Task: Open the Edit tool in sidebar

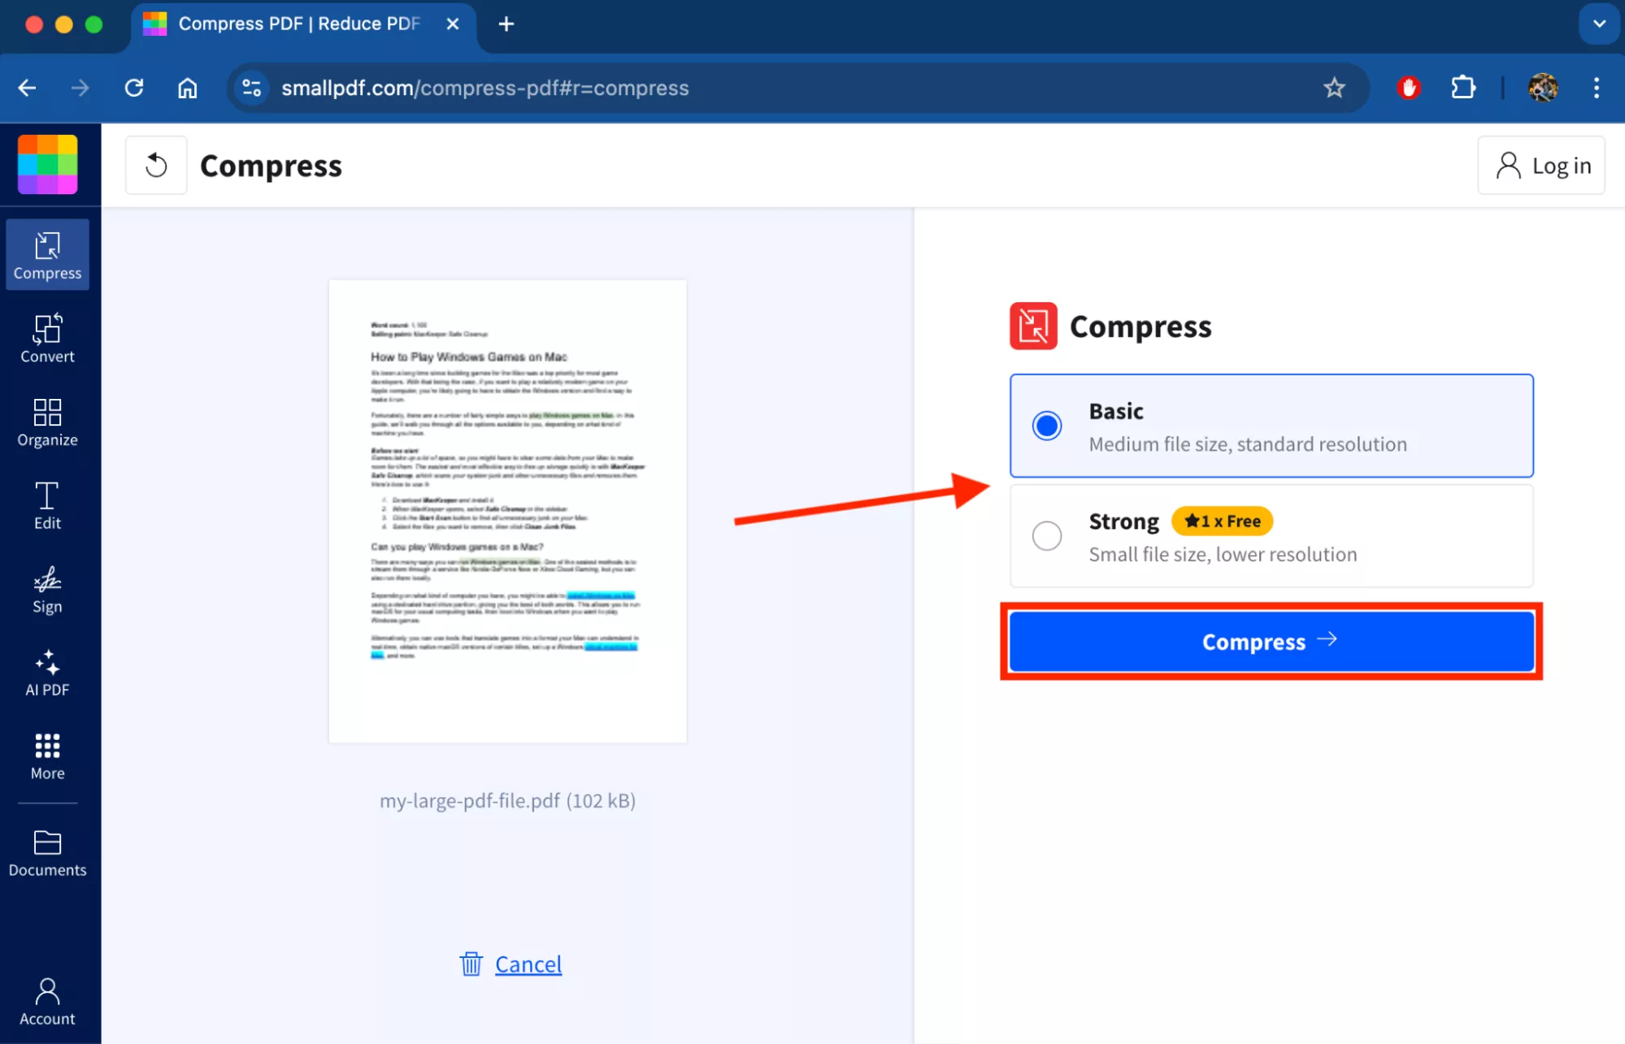Action: [47, 505]
